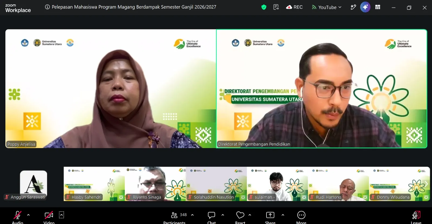The image size is (432, 224).
Task: Leave the meeting
Action: point(416,217)
